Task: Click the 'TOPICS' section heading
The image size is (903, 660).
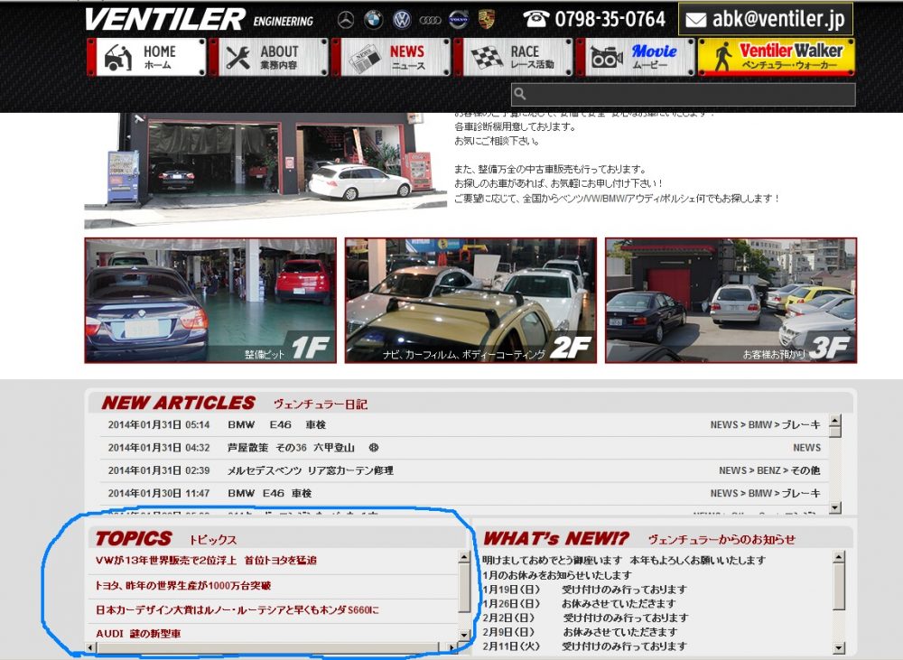Action: pyautogui.click(x=134, y=538)
